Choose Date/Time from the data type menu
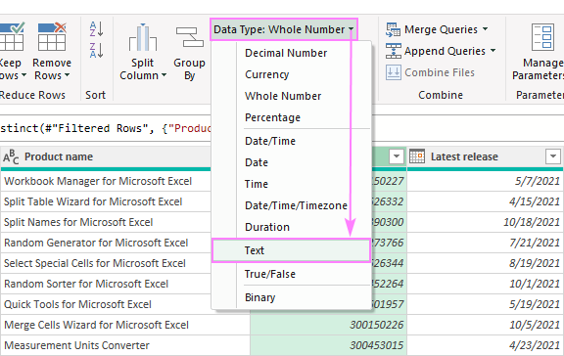The height and width of the screenshot is (356, 564). pos(270,141)
